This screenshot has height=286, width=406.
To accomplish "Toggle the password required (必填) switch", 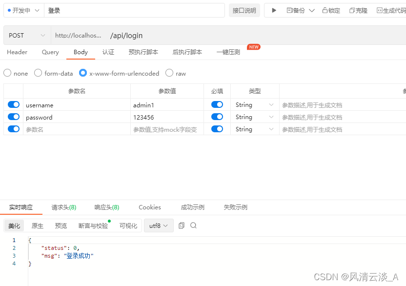I will point(217,117).
